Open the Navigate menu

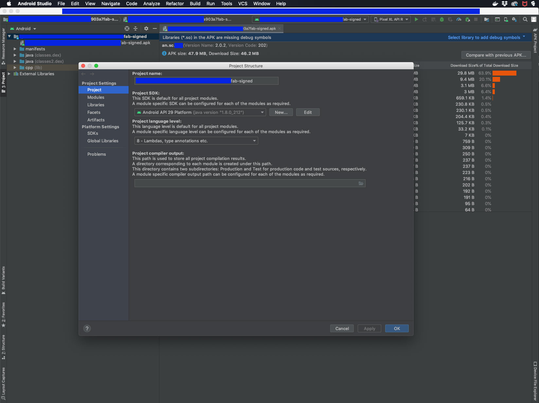111,4
